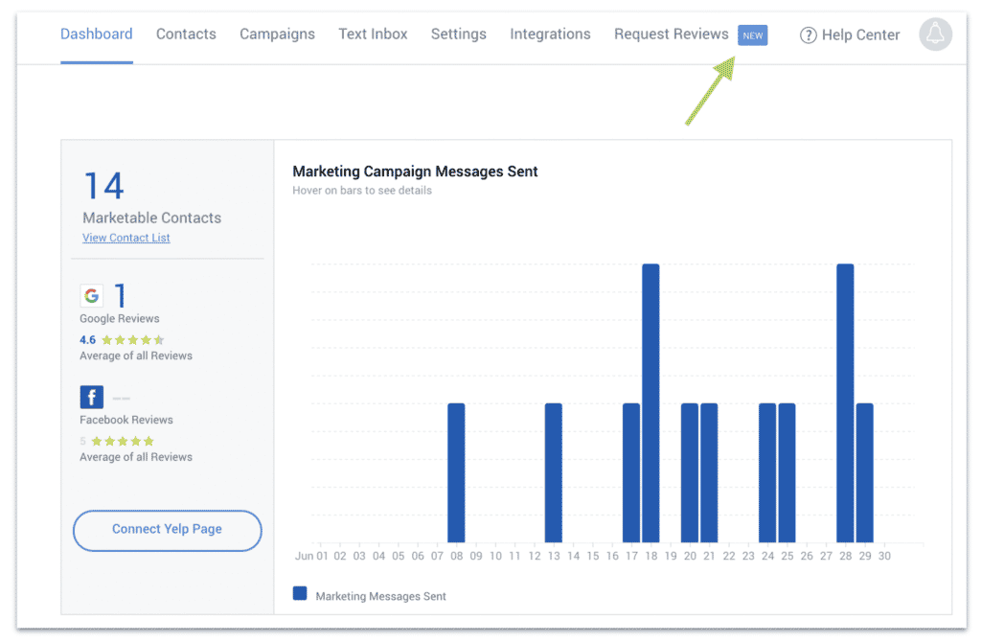Open the Request Reviews tab

point(672,34)
